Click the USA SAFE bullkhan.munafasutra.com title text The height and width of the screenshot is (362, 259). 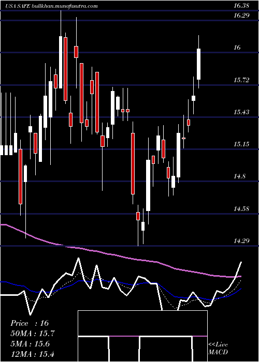click(51, 6)
